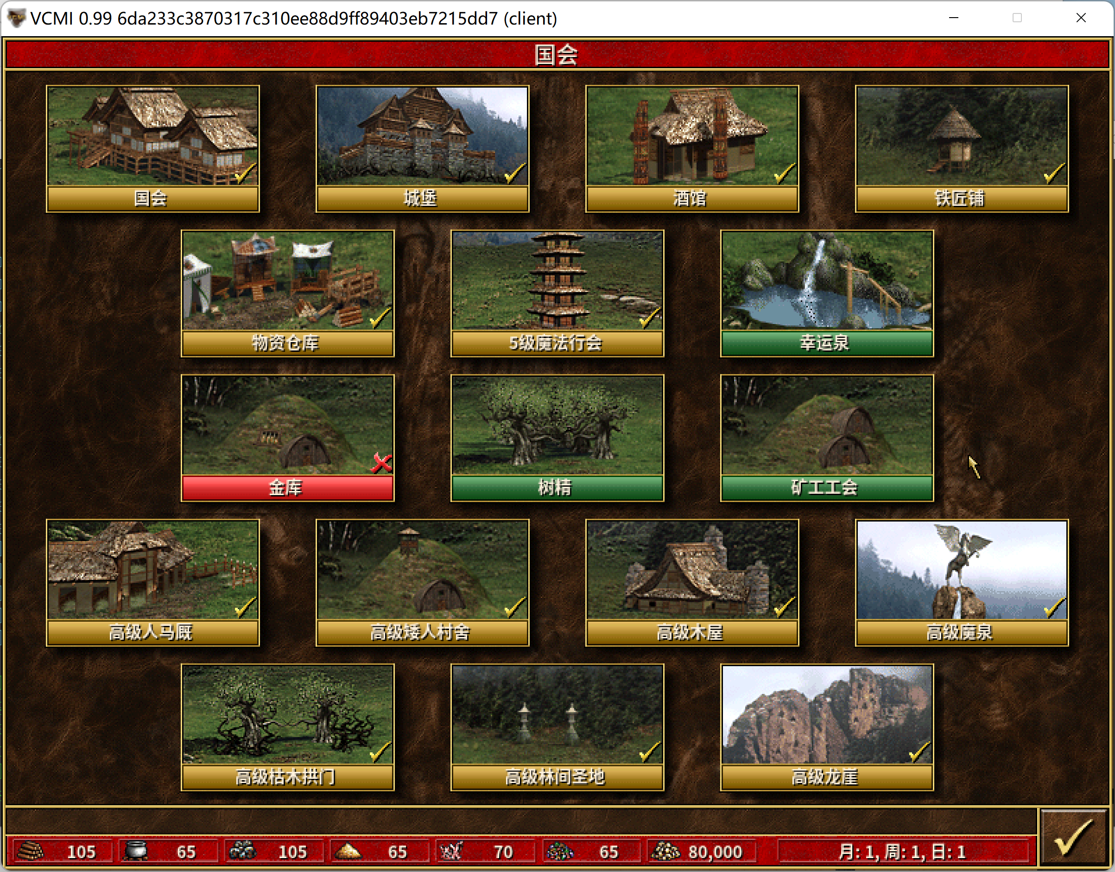The height and width of the screenshot is (872, 1115).
Task: Click the red X on 金库 building
Action: pyautogui.click(x=381, y=463)
